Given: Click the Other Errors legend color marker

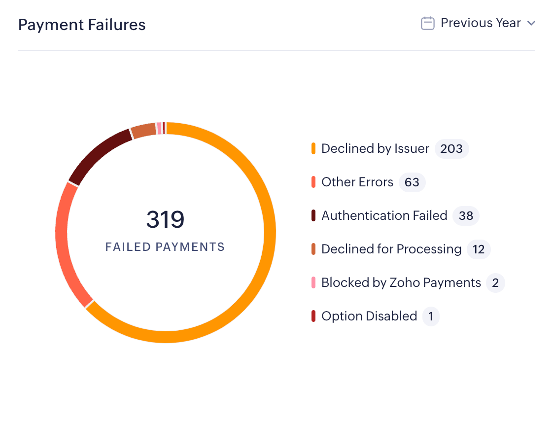Looking at the screenshot, I should click(x=313, y=182).
